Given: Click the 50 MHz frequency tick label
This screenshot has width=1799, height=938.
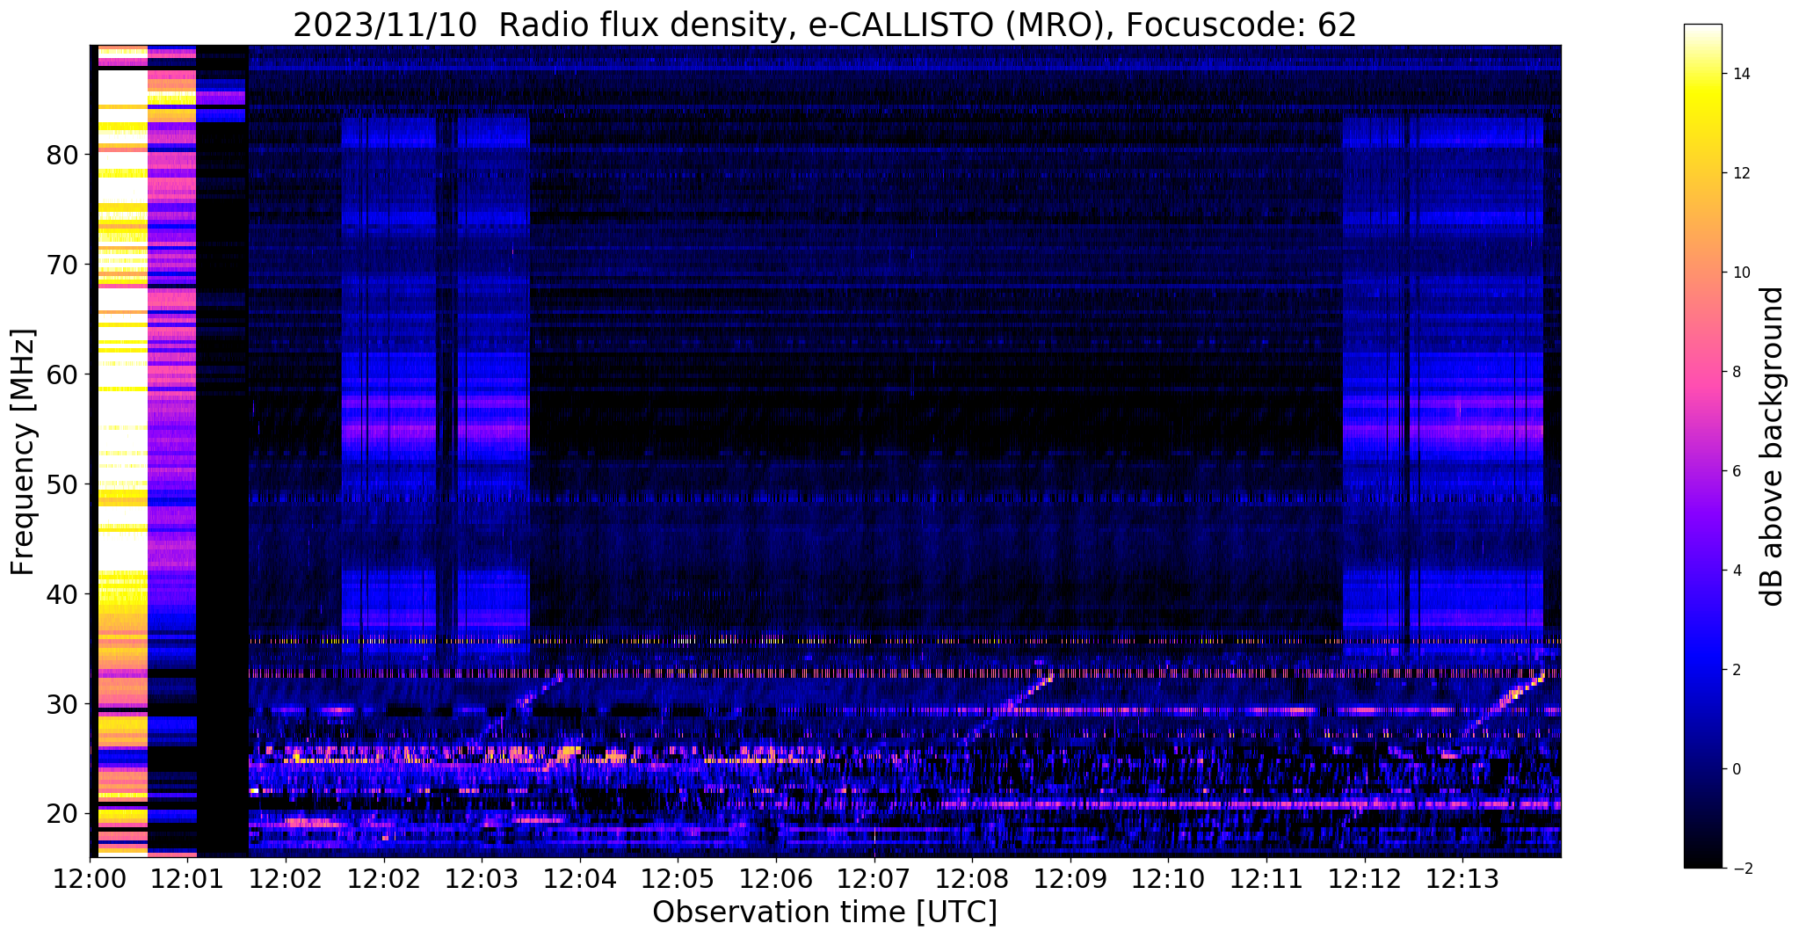Looking at the screenshot, I should (x=62, y=484).
